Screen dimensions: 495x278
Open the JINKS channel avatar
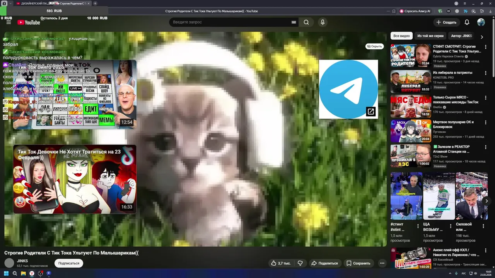[x=9, y=263]
